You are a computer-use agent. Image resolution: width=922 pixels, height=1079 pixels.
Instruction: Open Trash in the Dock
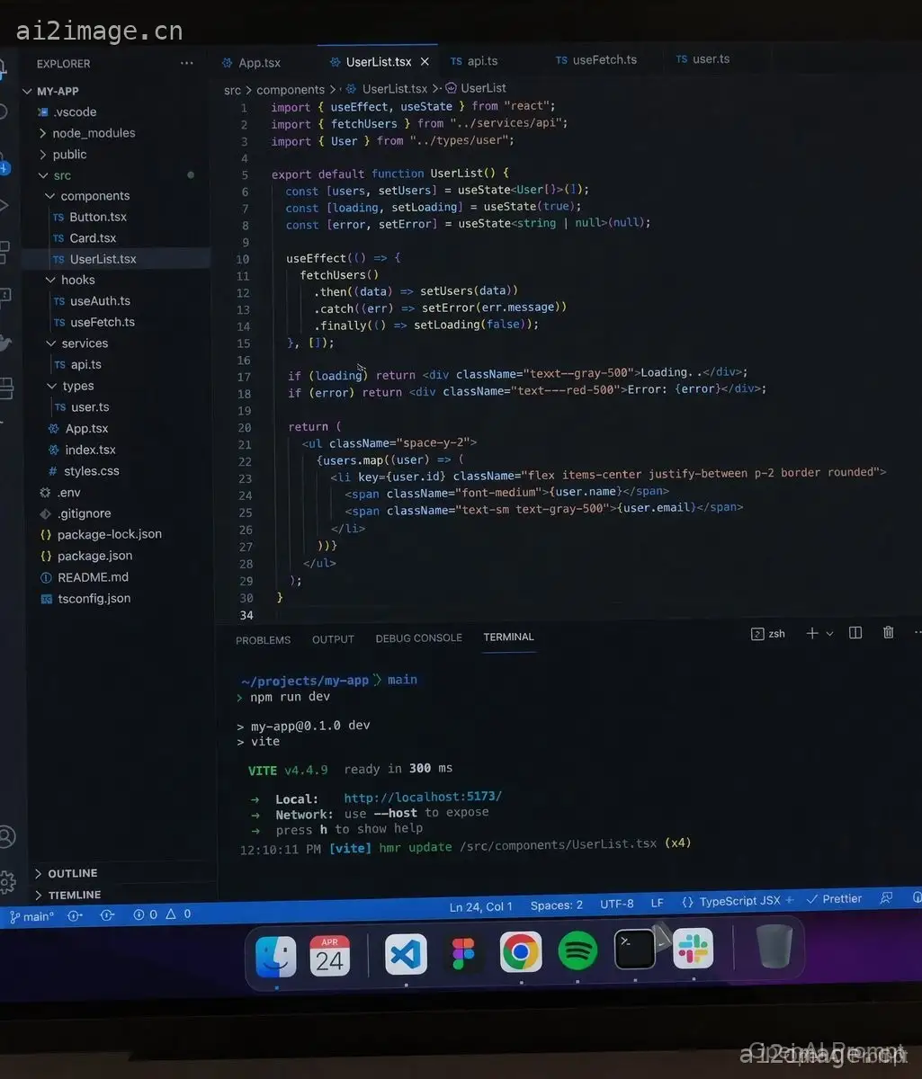pos(774,946)
